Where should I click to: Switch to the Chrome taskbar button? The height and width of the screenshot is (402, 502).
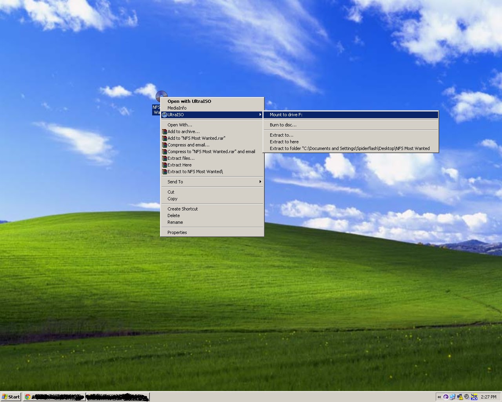(x=54, y=397)
